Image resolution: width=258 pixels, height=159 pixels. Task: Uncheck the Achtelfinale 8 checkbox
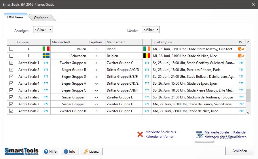pos(12,111)
